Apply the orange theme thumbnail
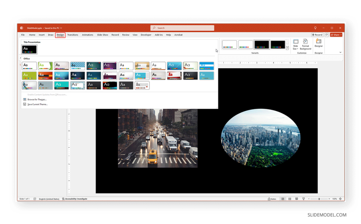Image resolution: width=361 pixels, height=224 pixels. tap(45, 76)
